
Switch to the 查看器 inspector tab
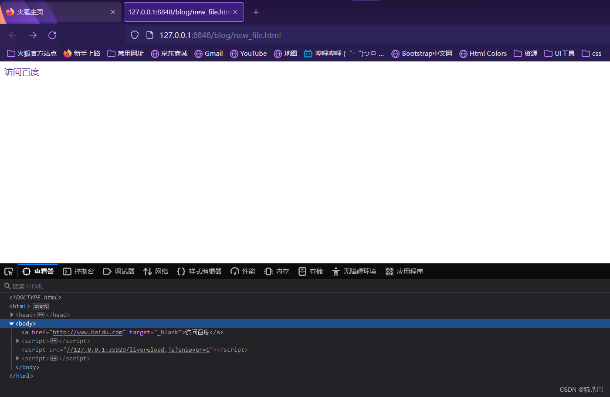pyautogui.click(x=38, y=271)
